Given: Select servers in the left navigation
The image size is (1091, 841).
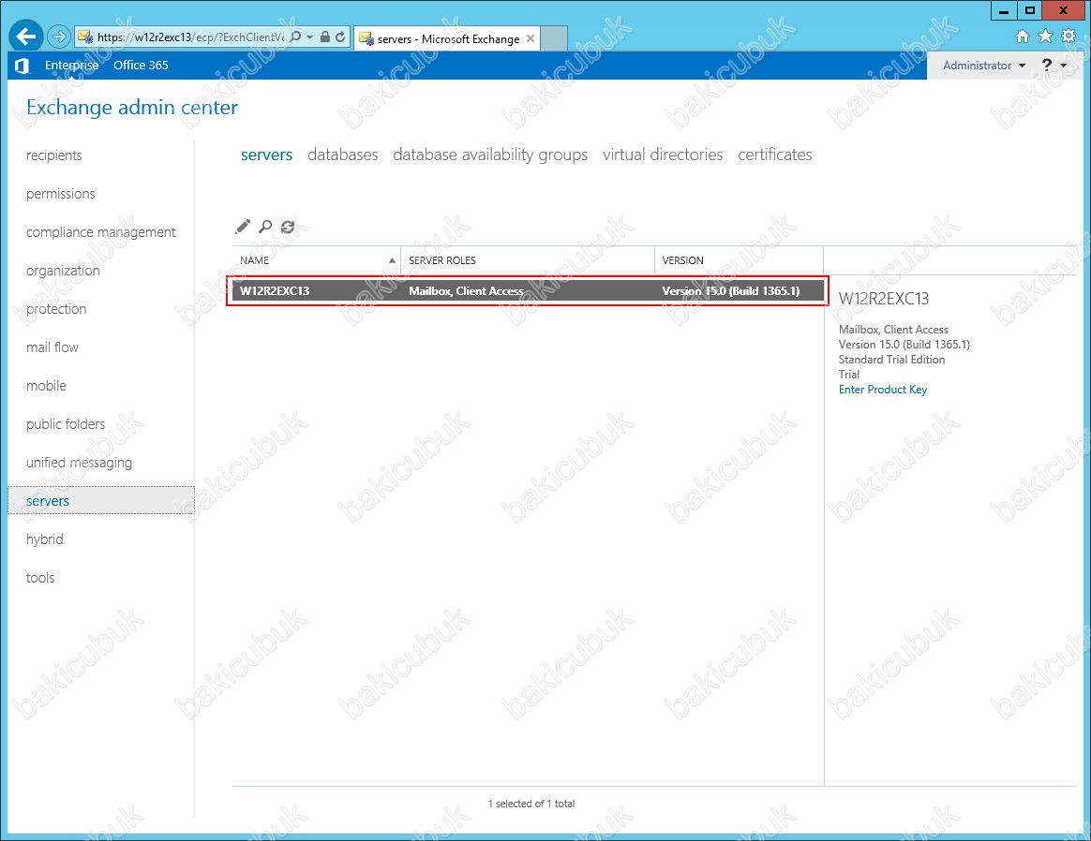Looking at the screenshot, I should tap(101, 500).
